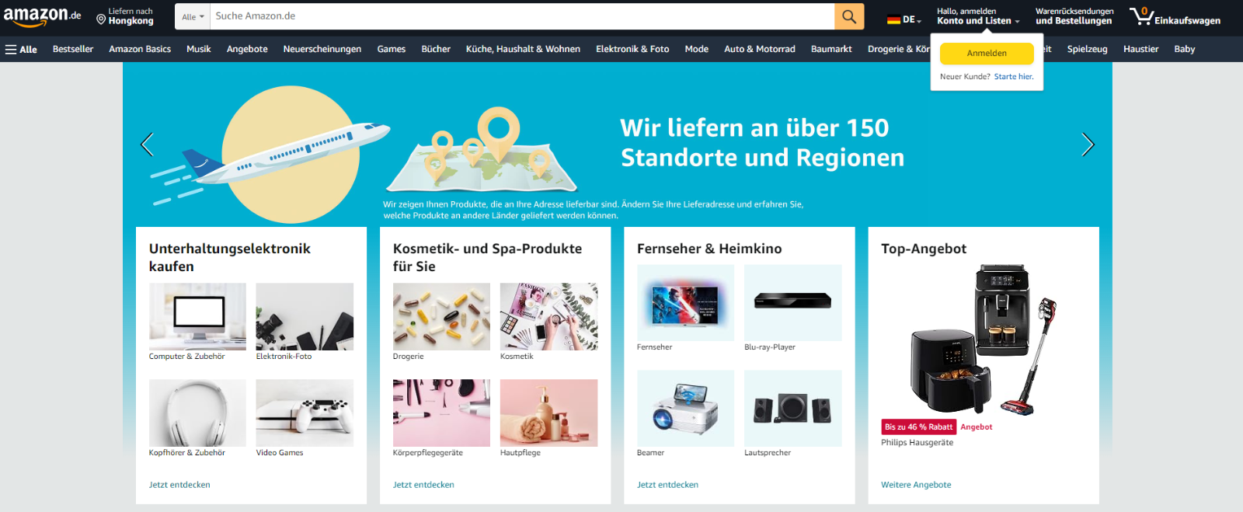Click the Amazon.de logo
1243x512 pixels.
pos(42,16)
